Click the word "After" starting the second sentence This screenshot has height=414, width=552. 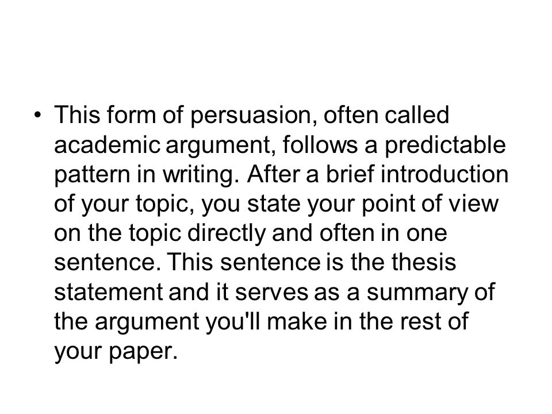[273, 174]
